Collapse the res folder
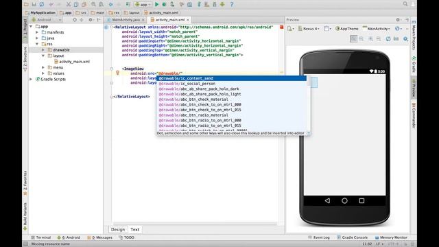Image resolution: width=439 pixels, height=247 pixels. (x=37, y=44)
